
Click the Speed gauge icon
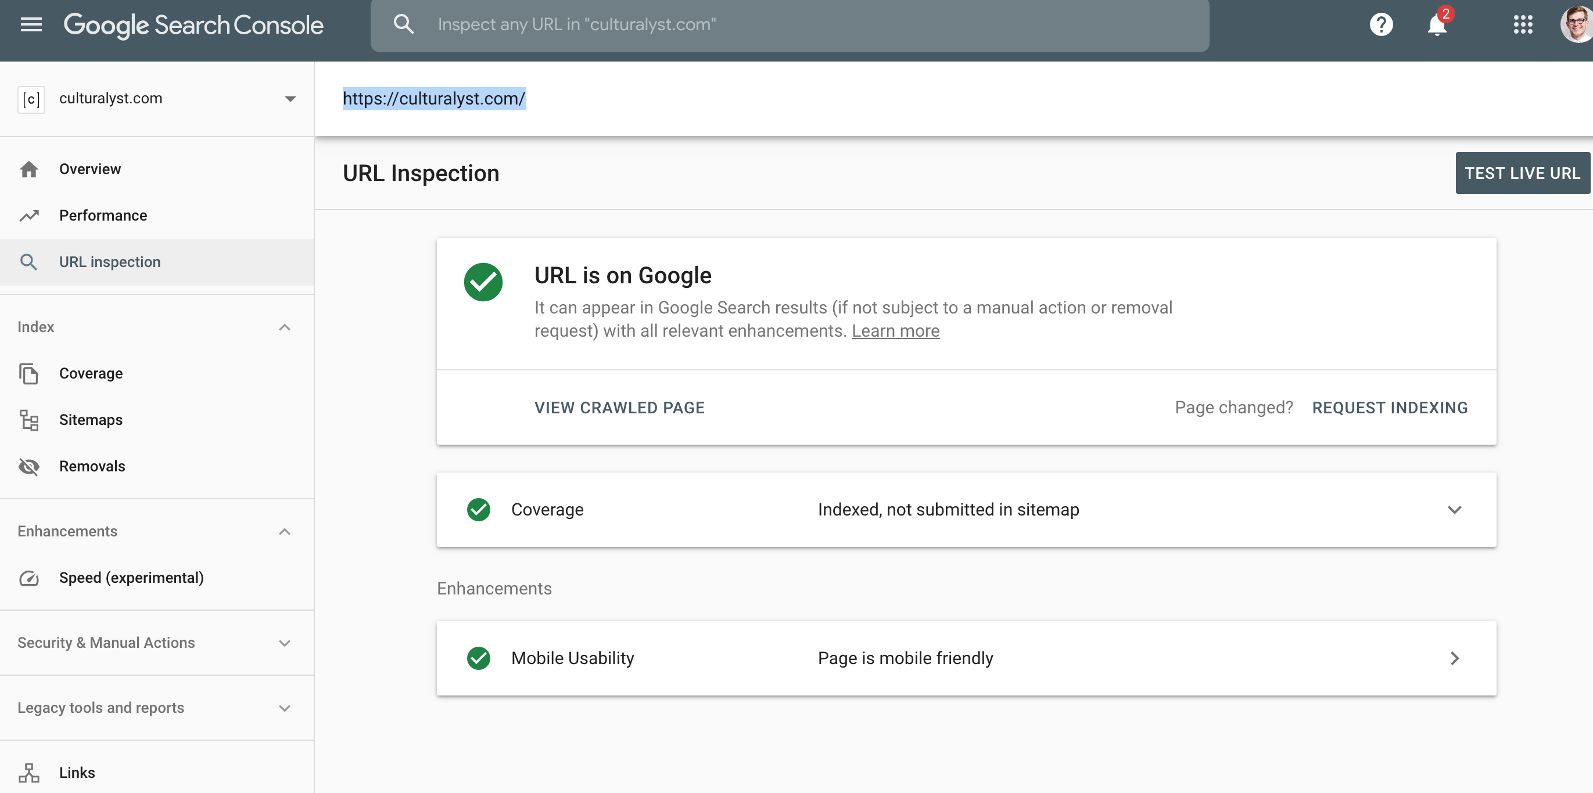pos(29,578)
